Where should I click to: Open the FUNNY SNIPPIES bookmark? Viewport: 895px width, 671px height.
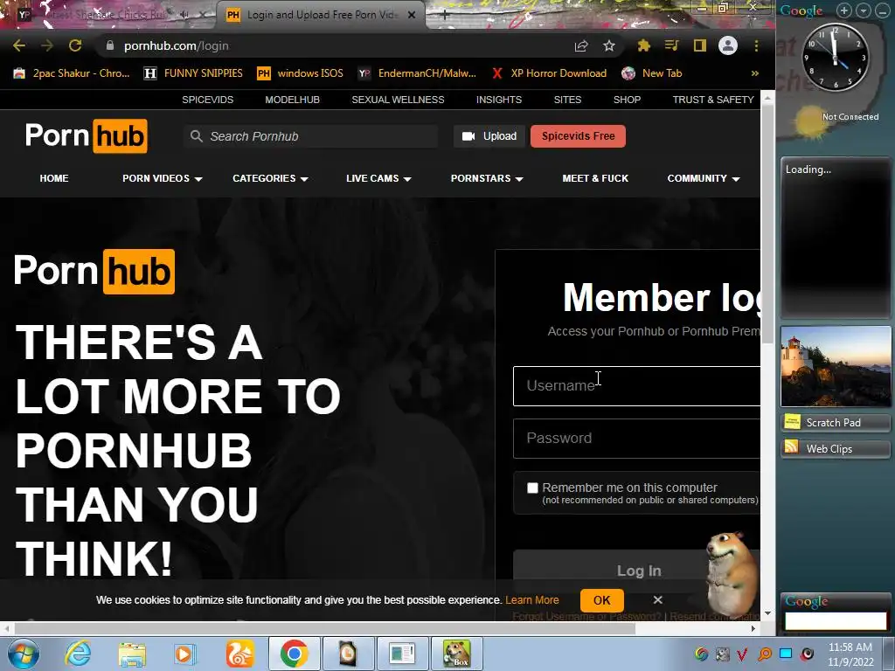pyautogui.click(x=193, y=73)
